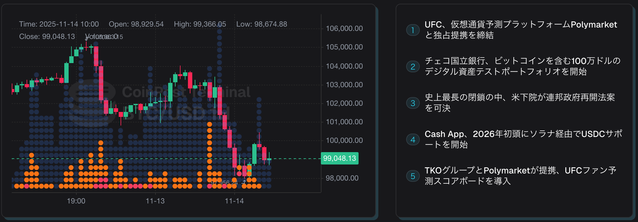Click the 97,956.24 low price marker

tap(224, 183)
